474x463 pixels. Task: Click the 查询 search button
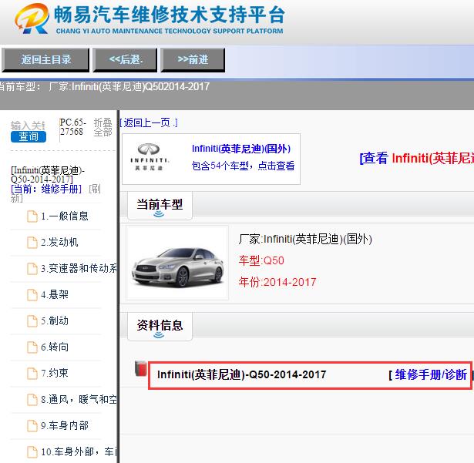29,136
